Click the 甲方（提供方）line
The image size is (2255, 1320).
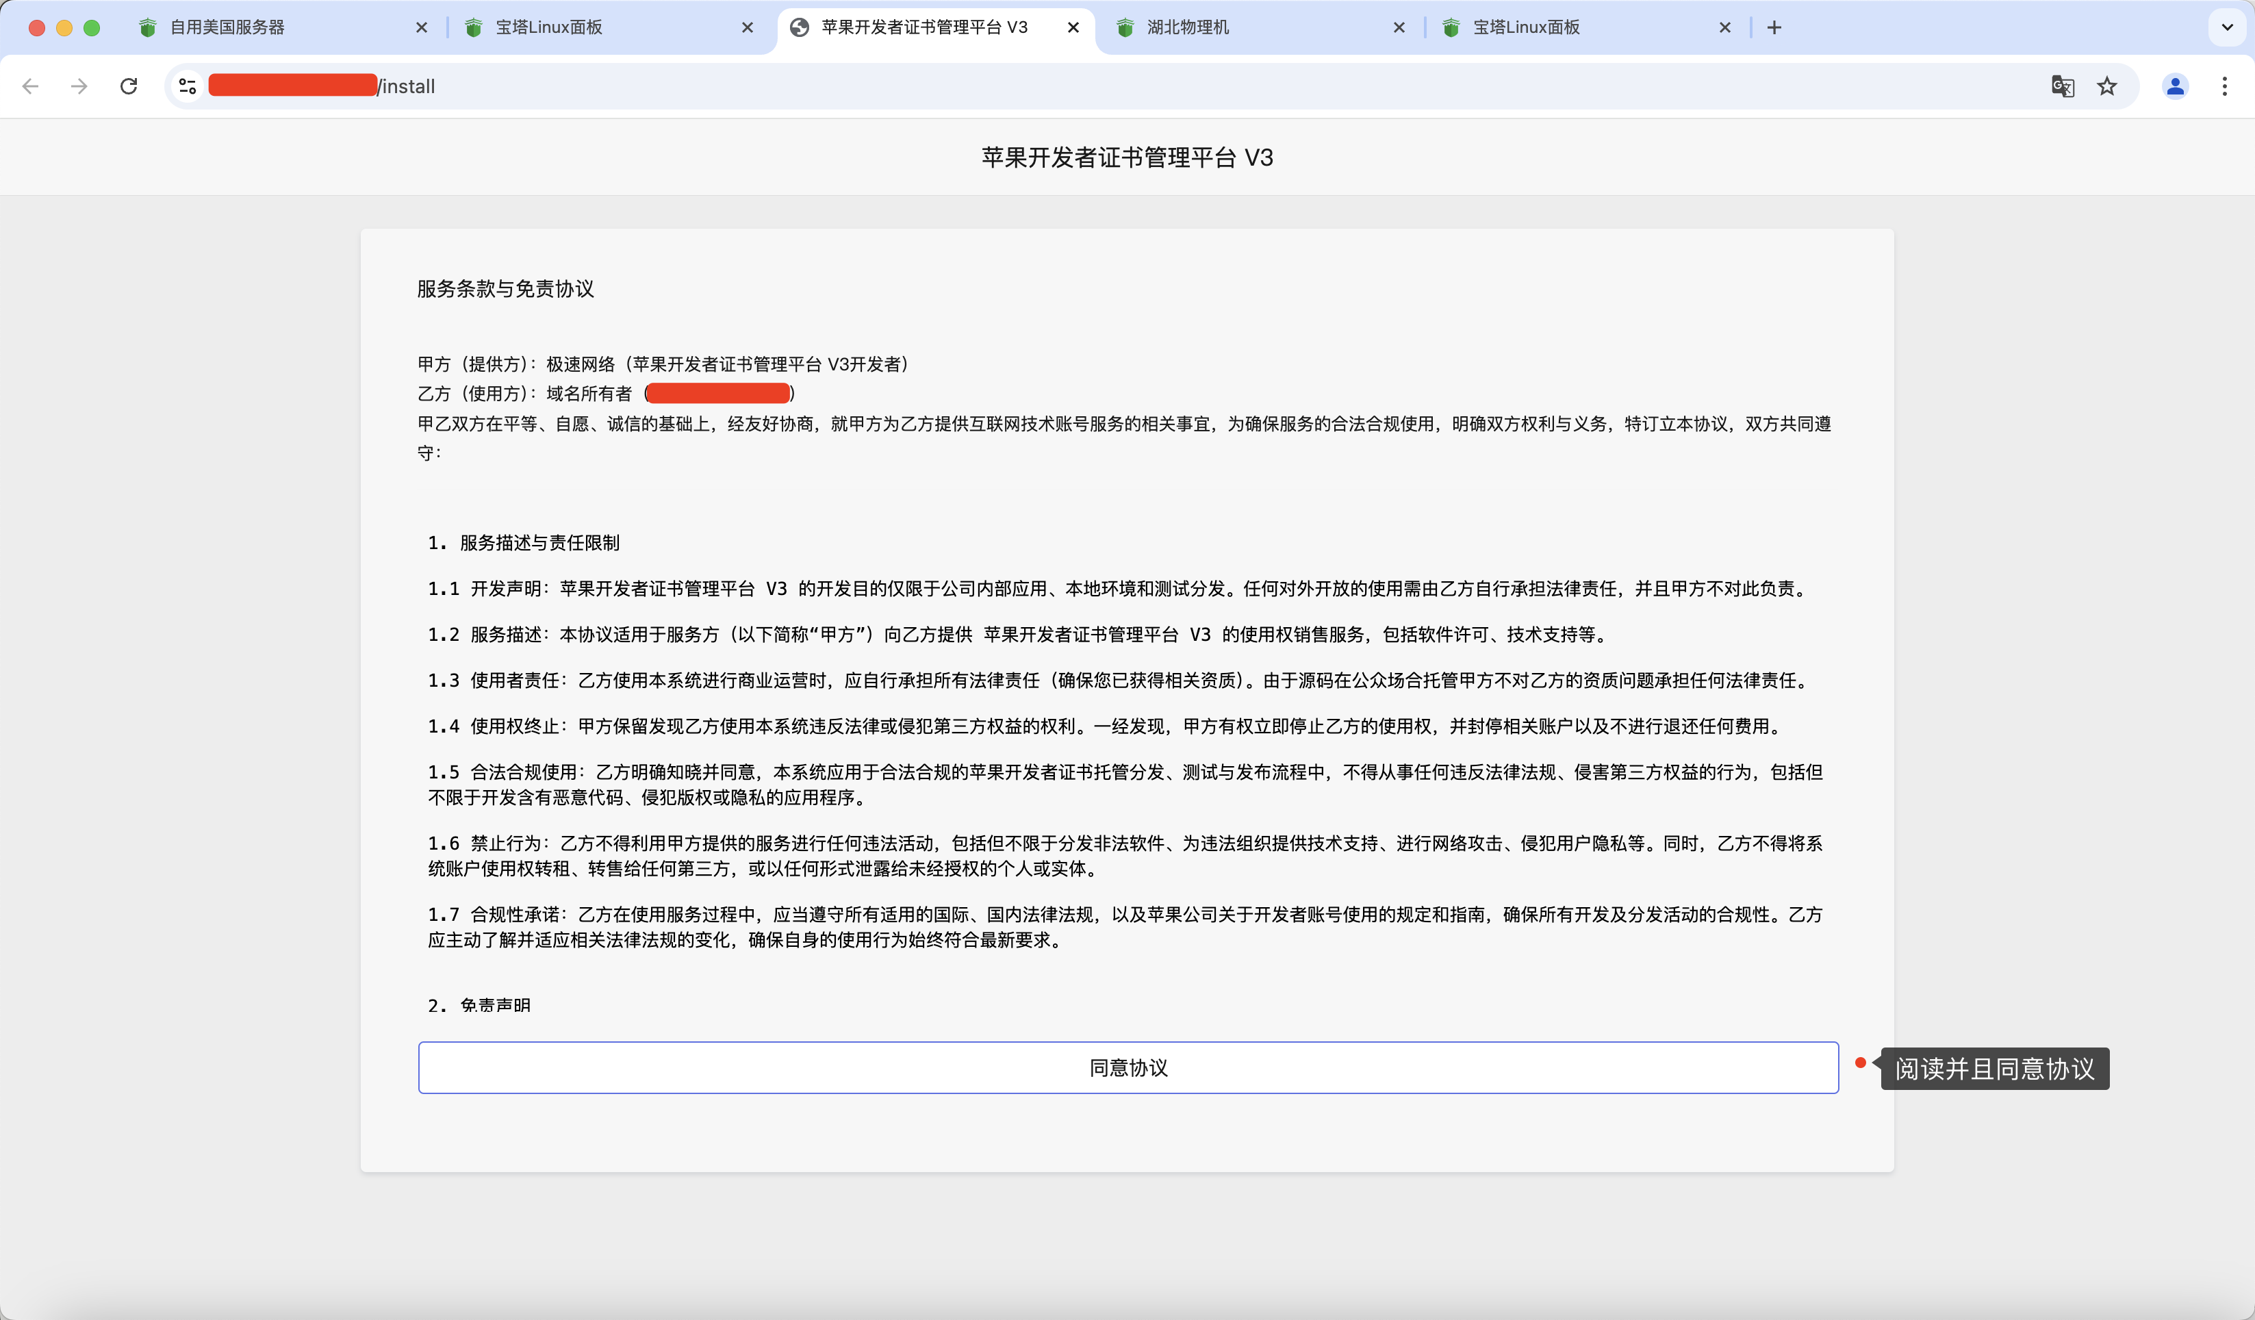pos(663,364)
